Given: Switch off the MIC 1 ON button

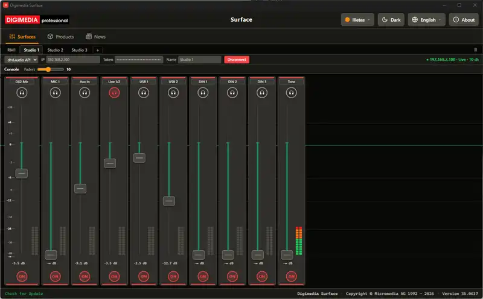Looking at the screenshot, I should [x=55, y=276].
